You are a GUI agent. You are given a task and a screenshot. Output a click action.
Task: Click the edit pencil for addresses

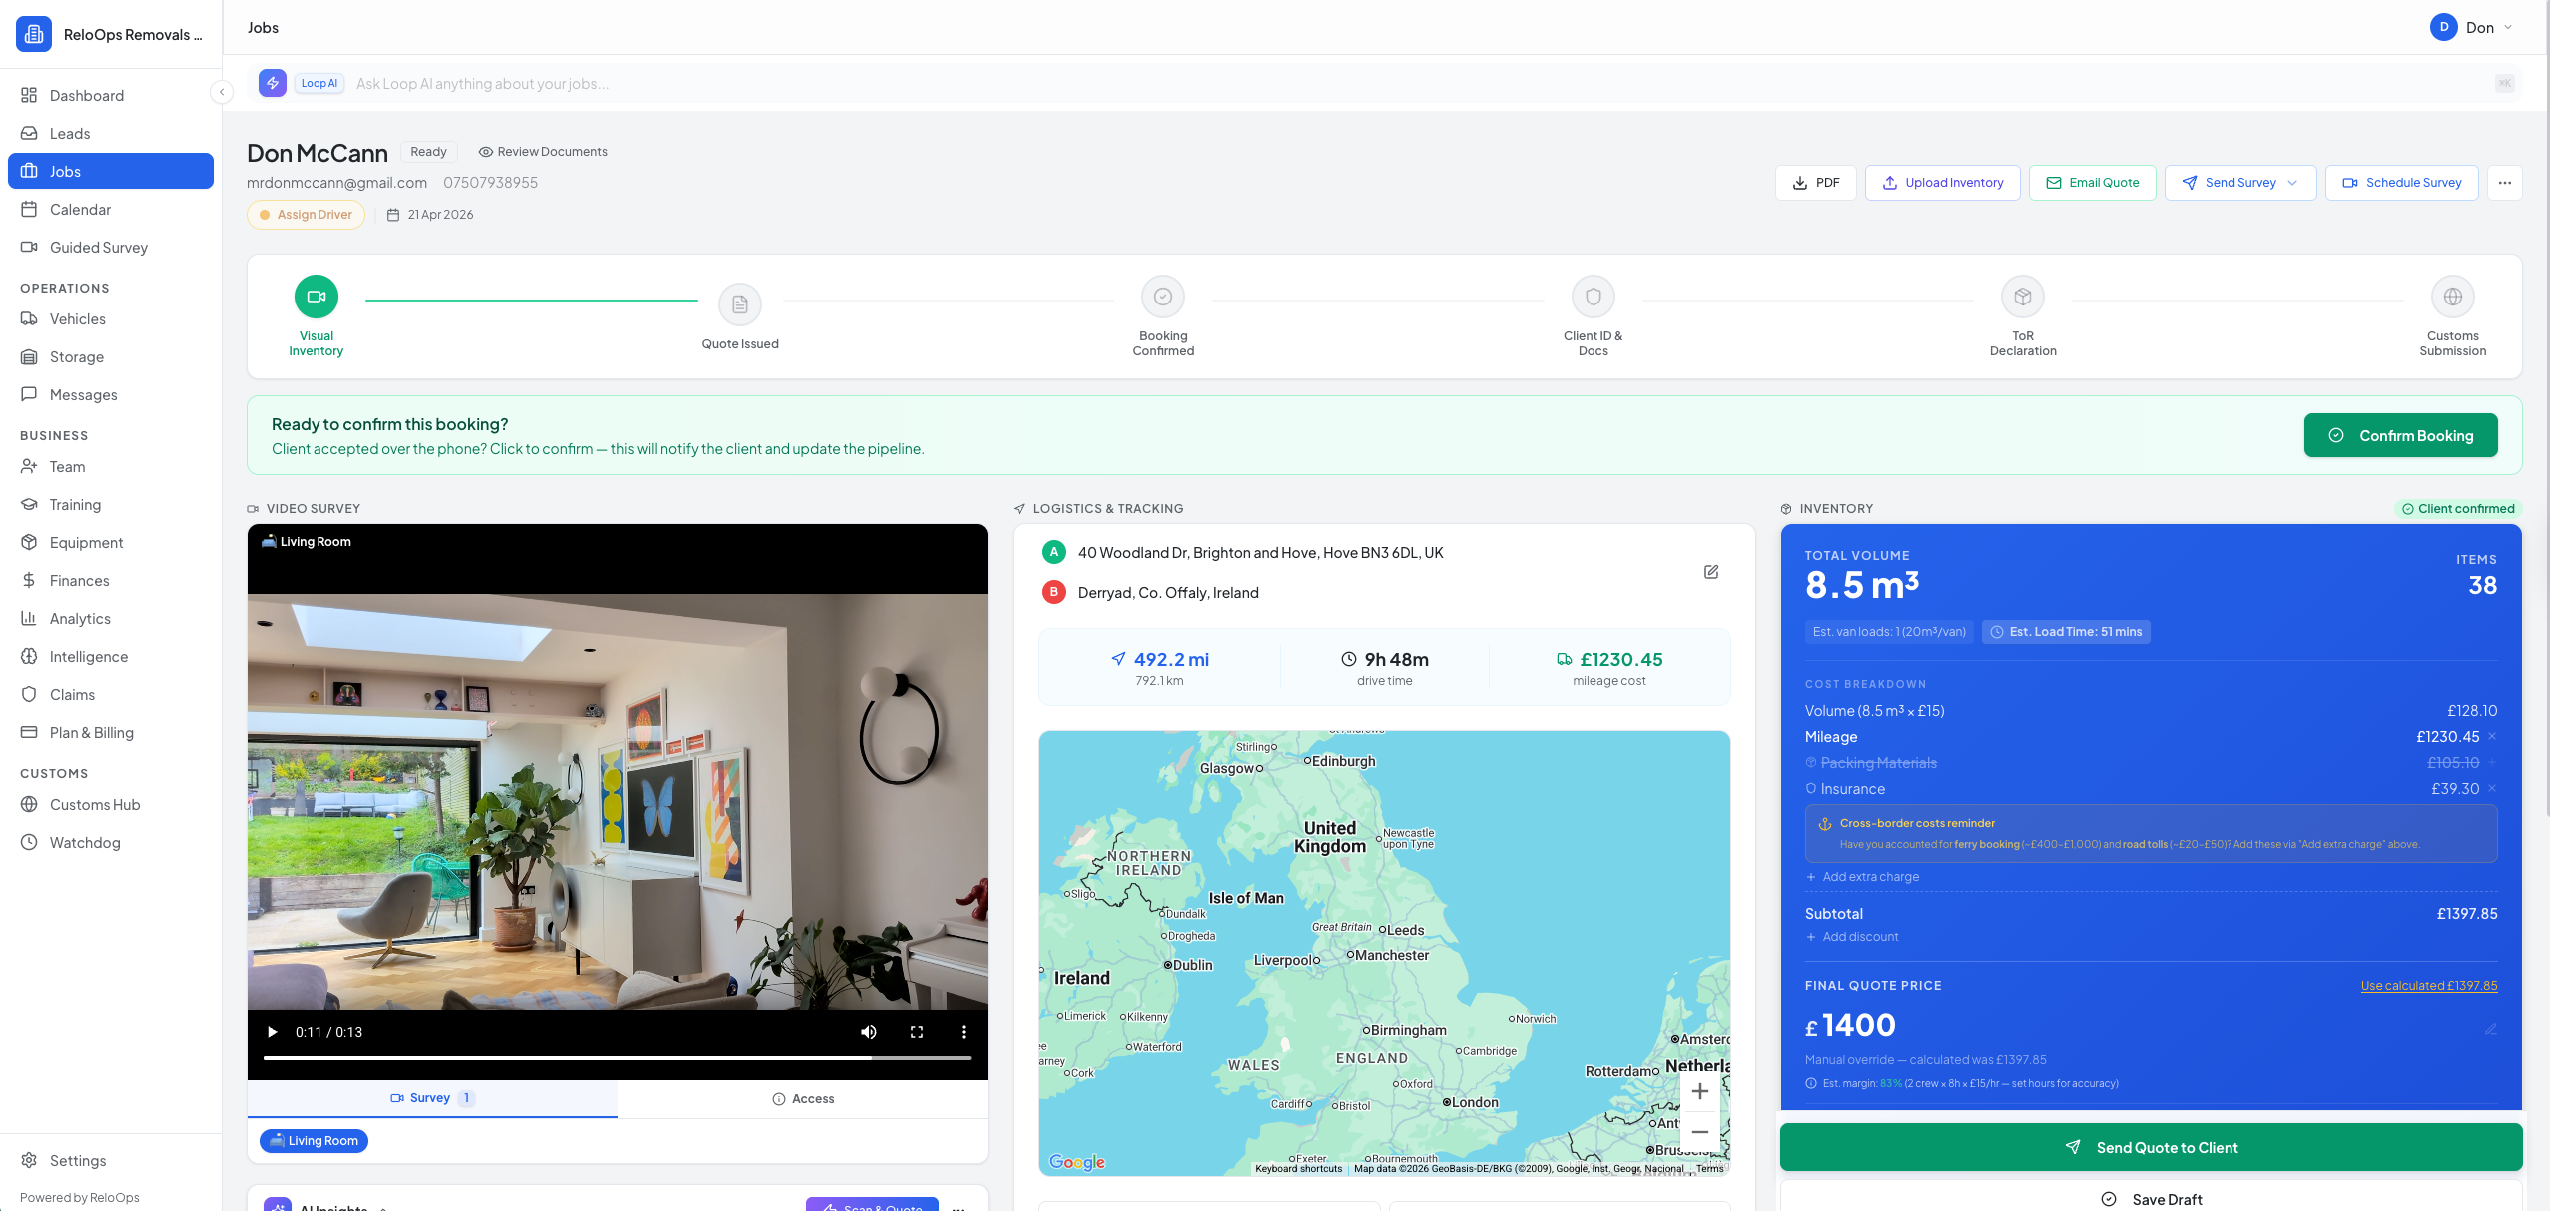pos(1711,571)
